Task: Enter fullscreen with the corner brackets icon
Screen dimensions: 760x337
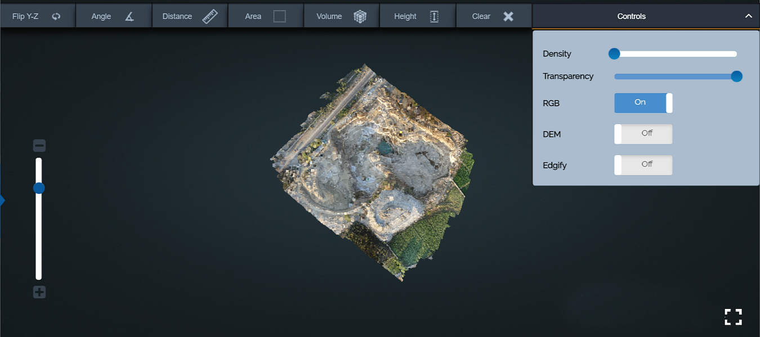Action: pyautogui.click(x=733, y=317)
